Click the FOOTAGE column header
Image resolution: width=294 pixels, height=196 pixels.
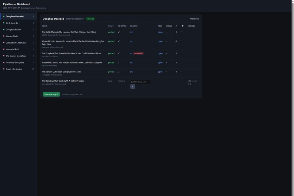pos(122,26)
